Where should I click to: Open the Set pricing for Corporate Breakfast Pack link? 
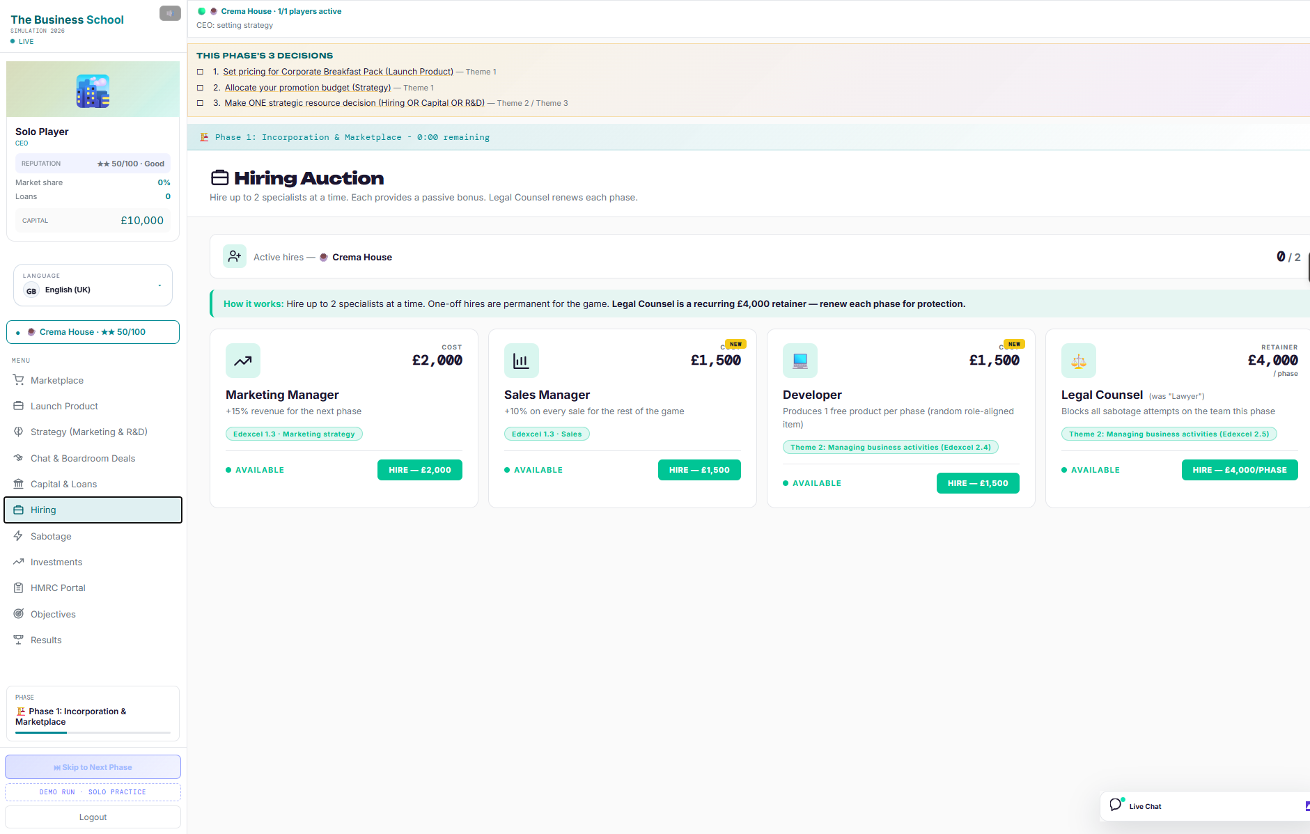click(x=338, y=72)
